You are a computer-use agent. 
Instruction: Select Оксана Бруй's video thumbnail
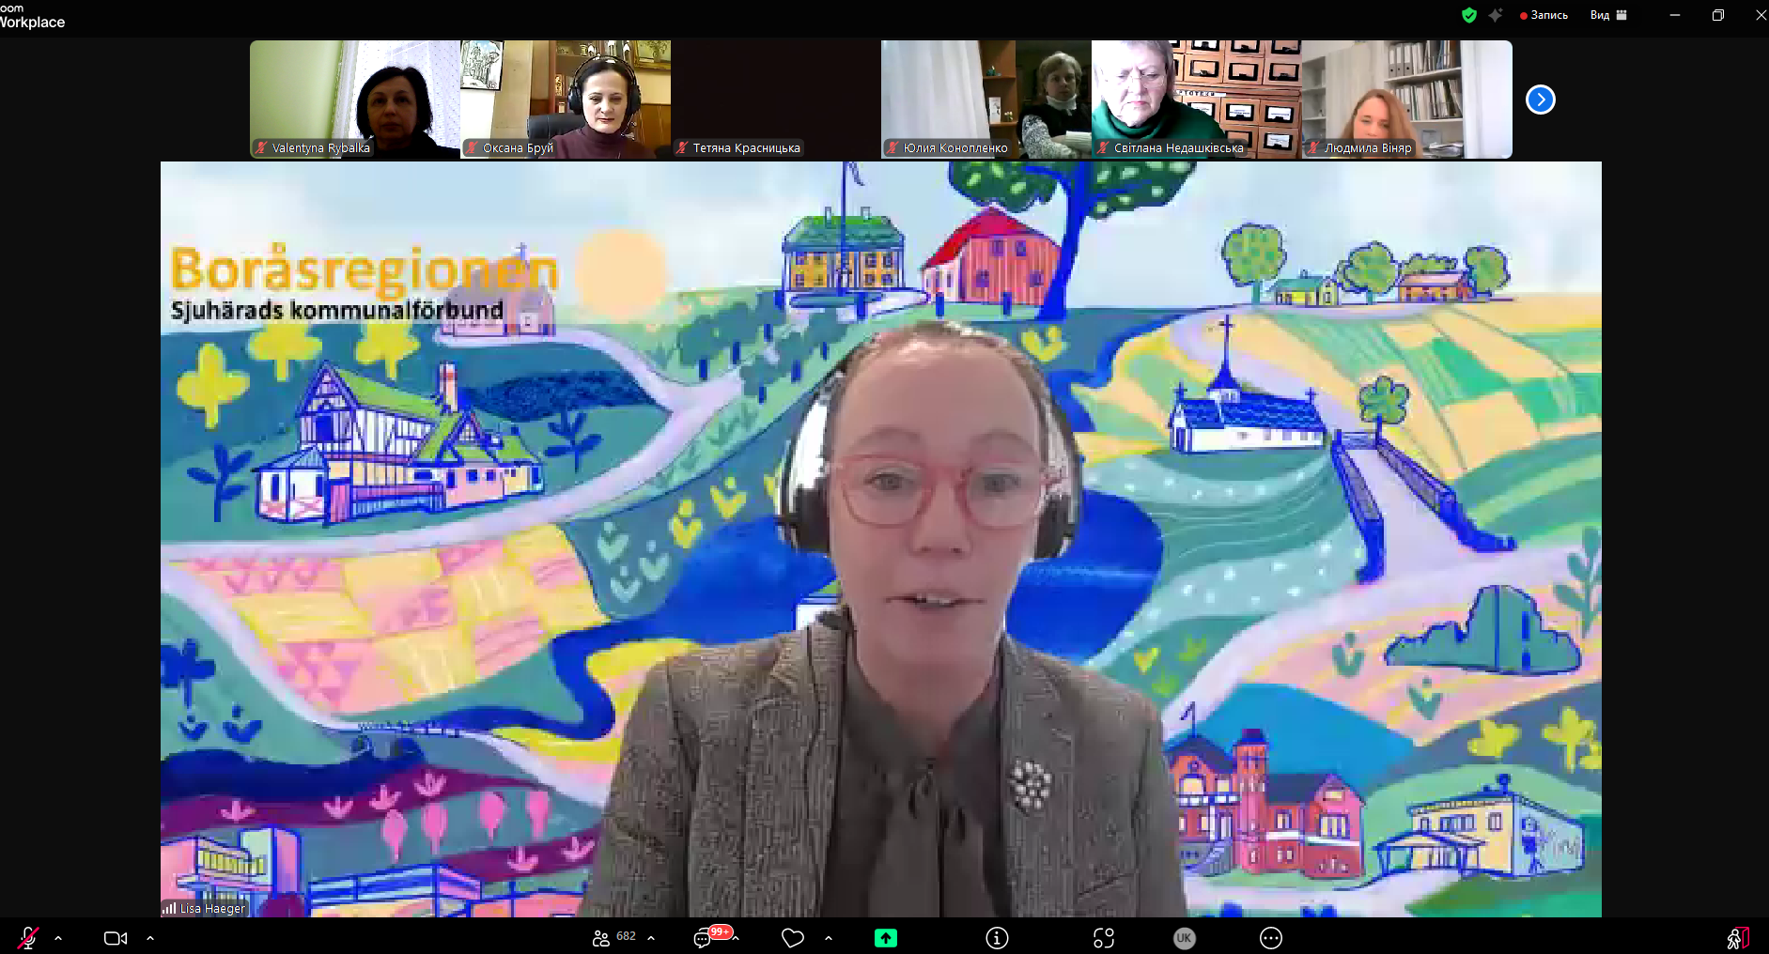click(x=566, y=100)
